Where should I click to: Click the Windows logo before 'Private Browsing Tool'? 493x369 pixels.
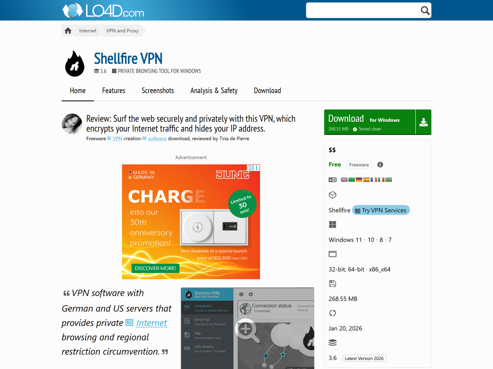114,71
